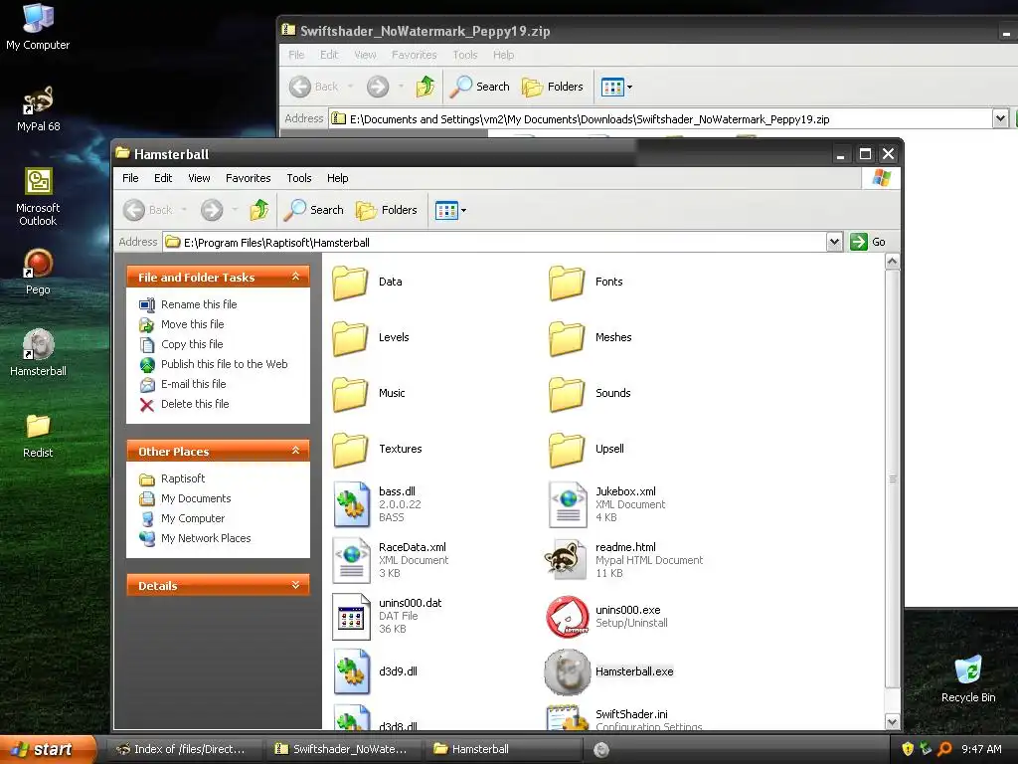Select the Recycle Bin icon
1018x764 pixels.
968,679
